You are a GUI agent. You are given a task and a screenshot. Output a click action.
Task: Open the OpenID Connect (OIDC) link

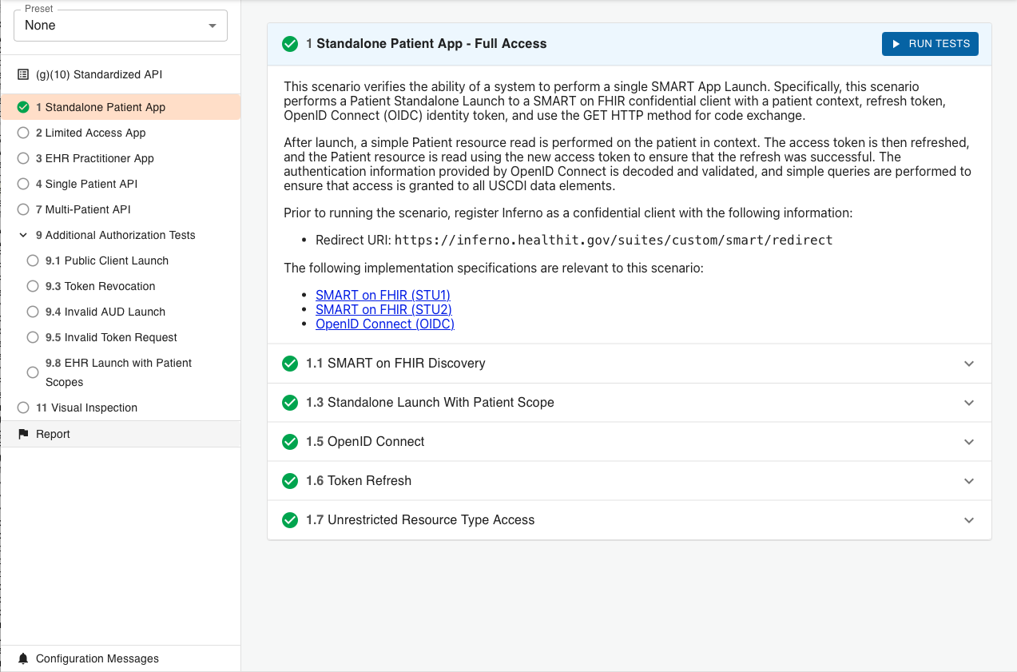click(x=385, y=324)
